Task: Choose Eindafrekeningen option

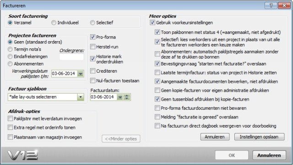Action: pyautogui.click(x=10, y=57)
